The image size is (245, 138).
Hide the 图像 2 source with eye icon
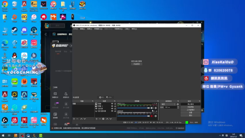click(112, 106)
